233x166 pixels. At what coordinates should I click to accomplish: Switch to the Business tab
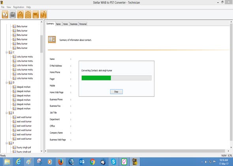(x=74, y=24)
